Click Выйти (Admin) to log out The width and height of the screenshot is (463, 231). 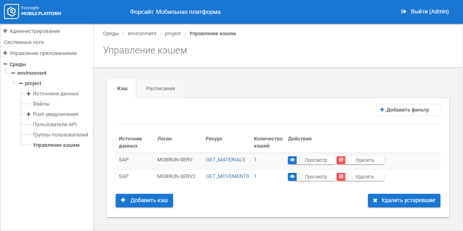pyautogui.click(x=425, y=12)
